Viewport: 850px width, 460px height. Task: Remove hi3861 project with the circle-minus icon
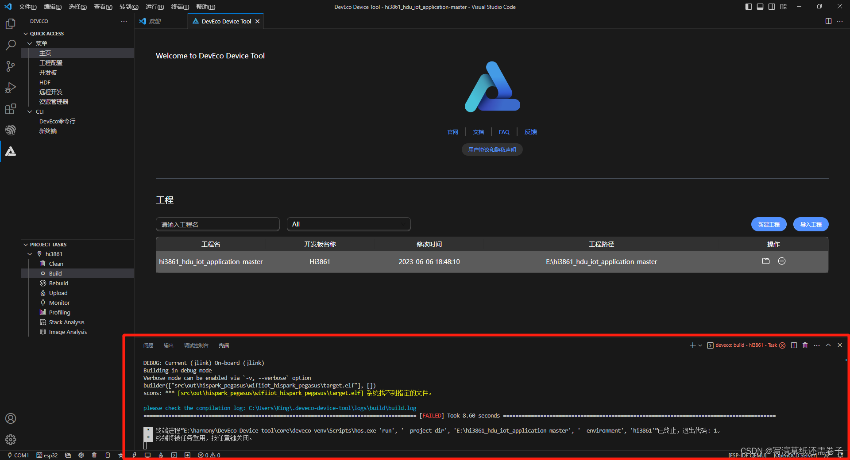coord(782,261)
